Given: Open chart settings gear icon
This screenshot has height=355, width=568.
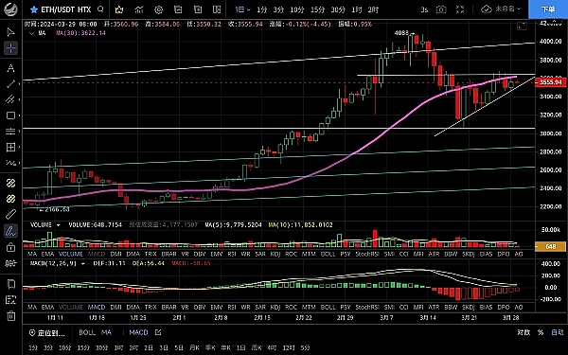Looking at the screenshot, I should click(159, 9).
